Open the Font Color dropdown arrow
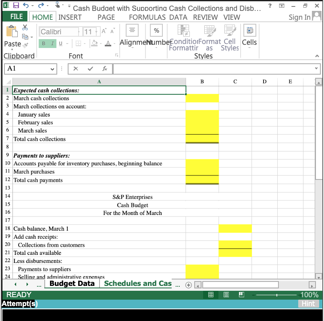324x321 pixels. [114, 43]
